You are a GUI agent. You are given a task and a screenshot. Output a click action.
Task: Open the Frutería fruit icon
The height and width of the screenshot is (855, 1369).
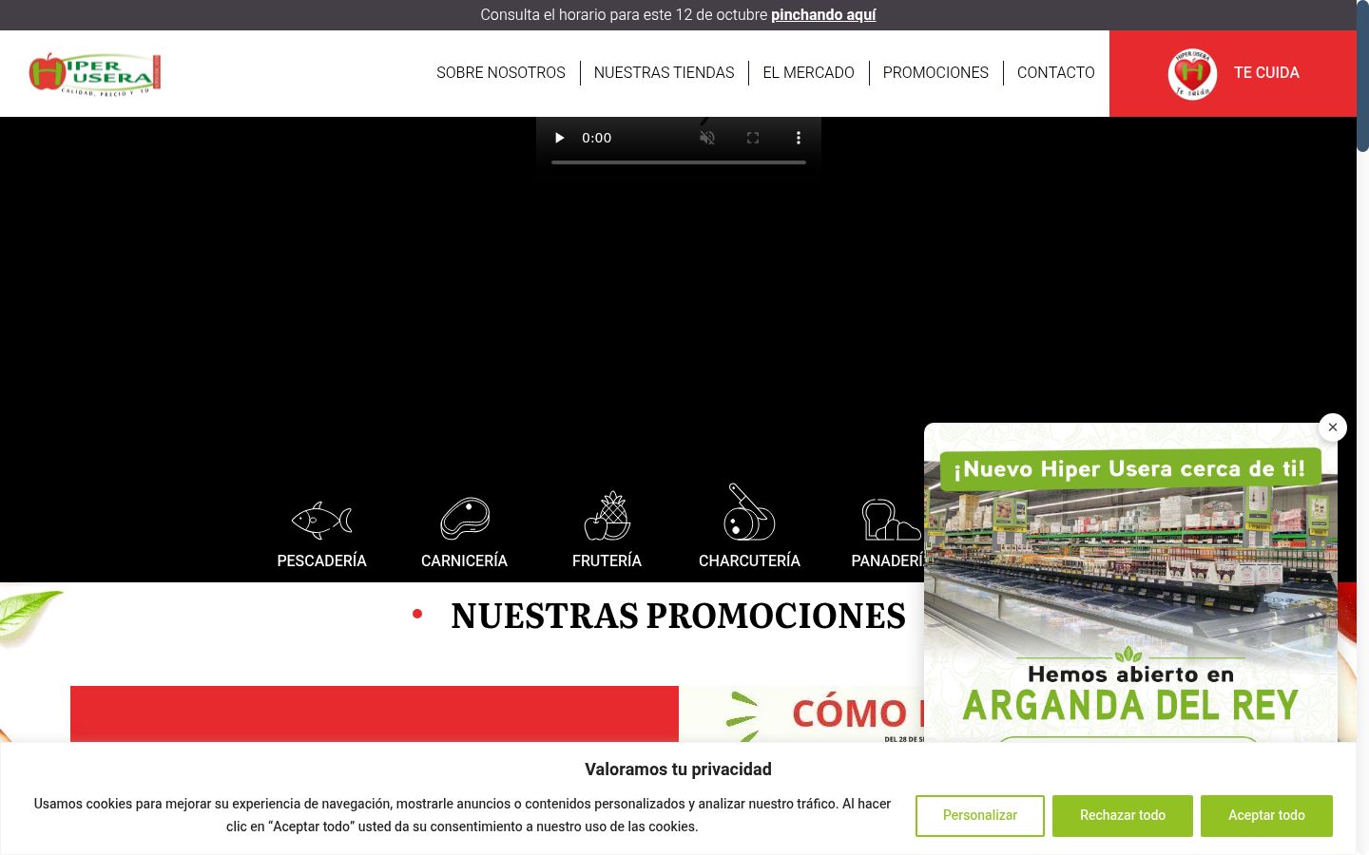[607, 516]
